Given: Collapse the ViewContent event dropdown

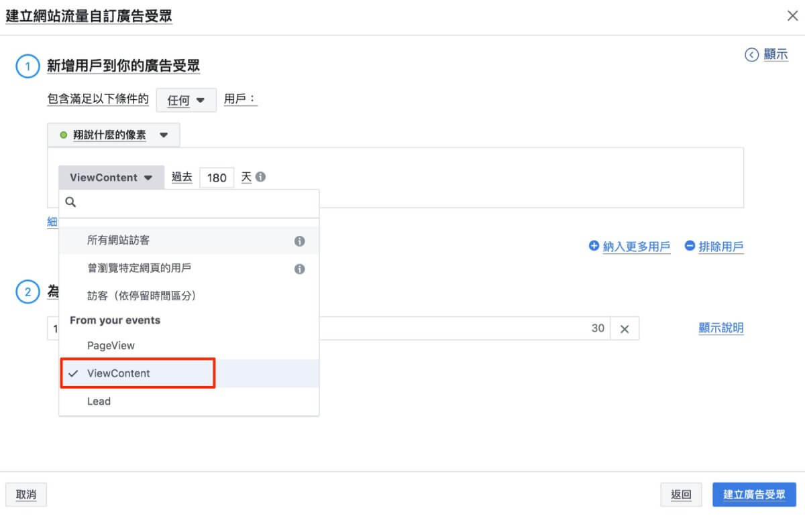Looking at the screenshot, I should tap(111, 178).
